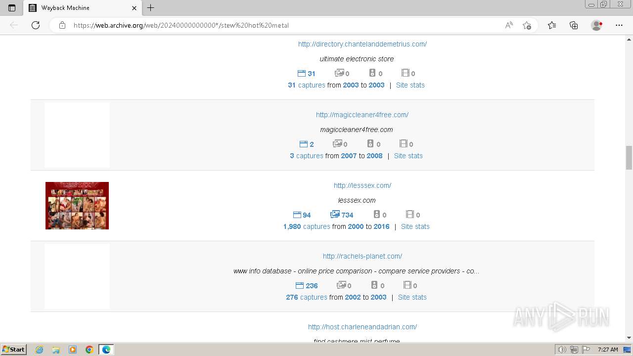Viewport: 633px width, 356px height.
Task: Click the browser Refresh button
Action: 36,25
